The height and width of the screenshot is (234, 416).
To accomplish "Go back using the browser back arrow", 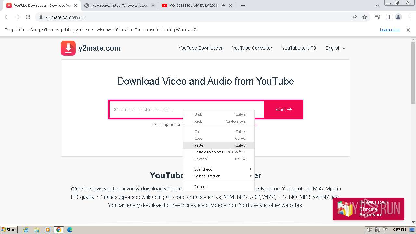I will click(7, 17).
